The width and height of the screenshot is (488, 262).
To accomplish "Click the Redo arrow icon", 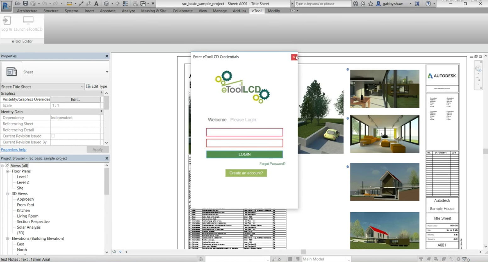I will [x=56, y=3].
